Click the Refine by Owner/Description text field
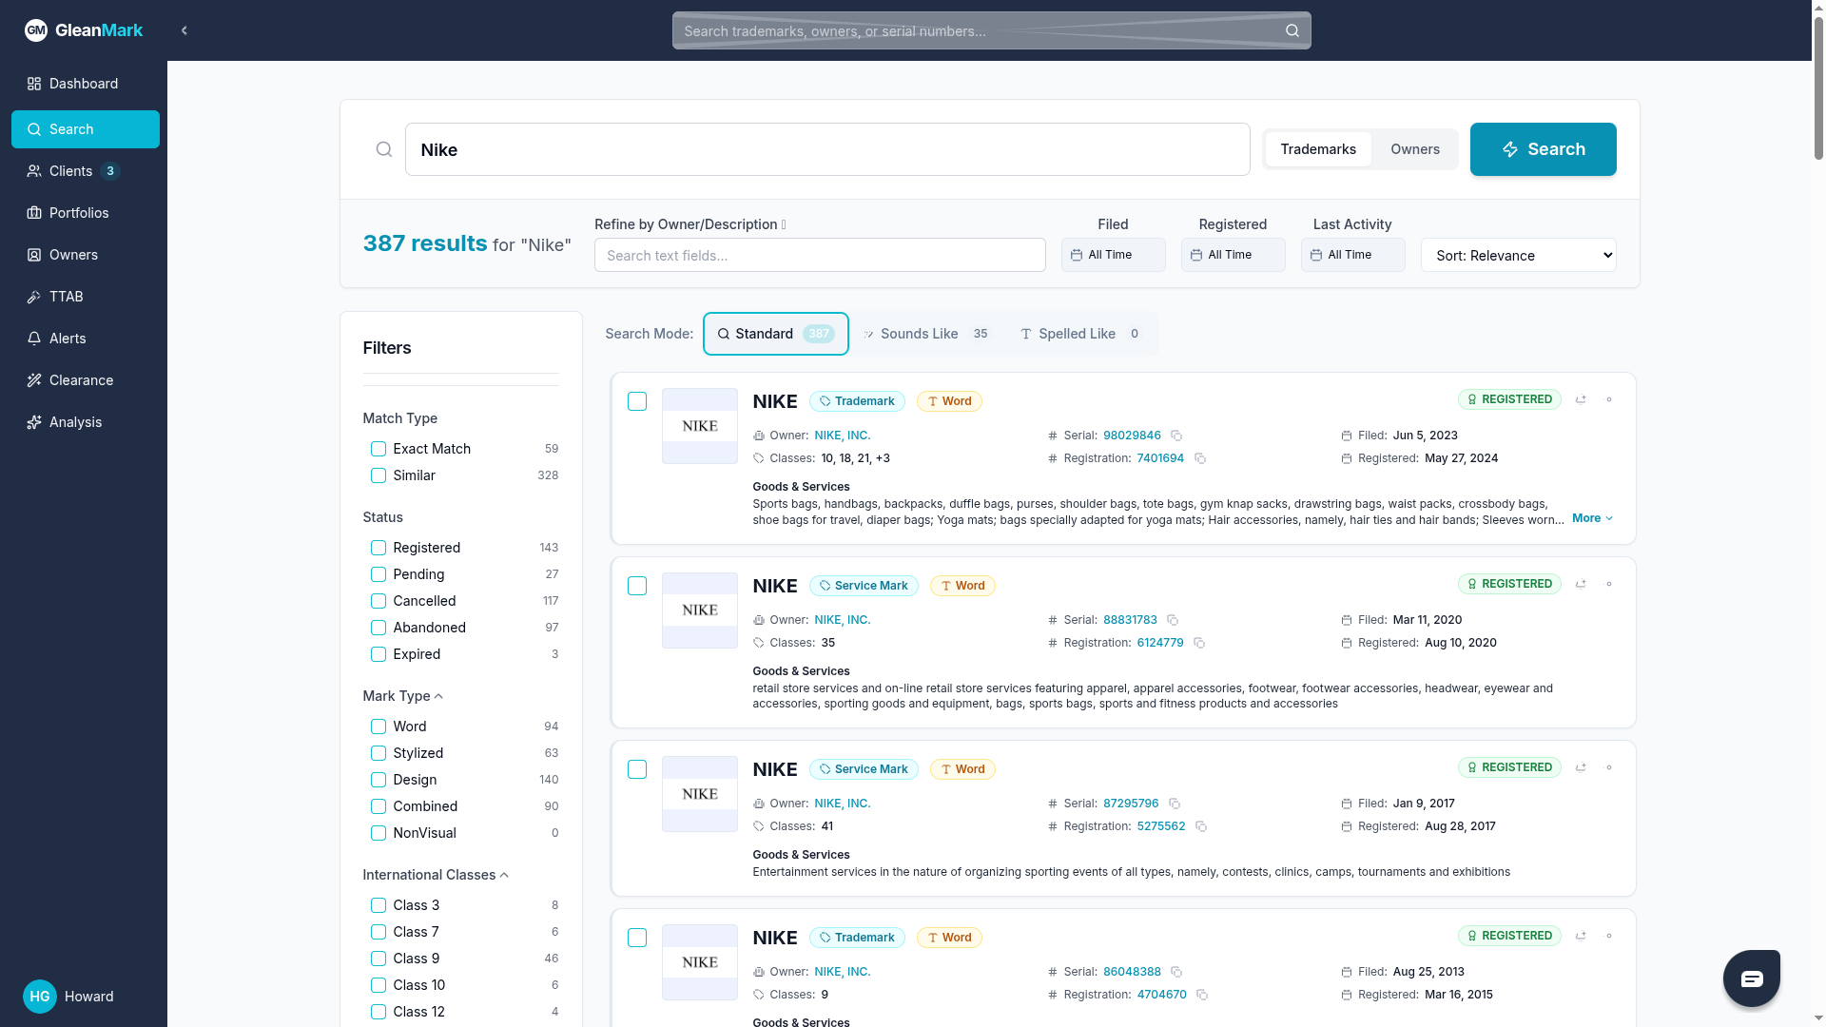Screen dimensions: 1826x1027 (x=819, y=255)
